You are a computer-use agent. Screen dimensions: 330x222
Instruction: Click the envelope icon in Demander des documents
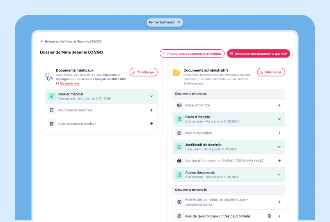231,53
